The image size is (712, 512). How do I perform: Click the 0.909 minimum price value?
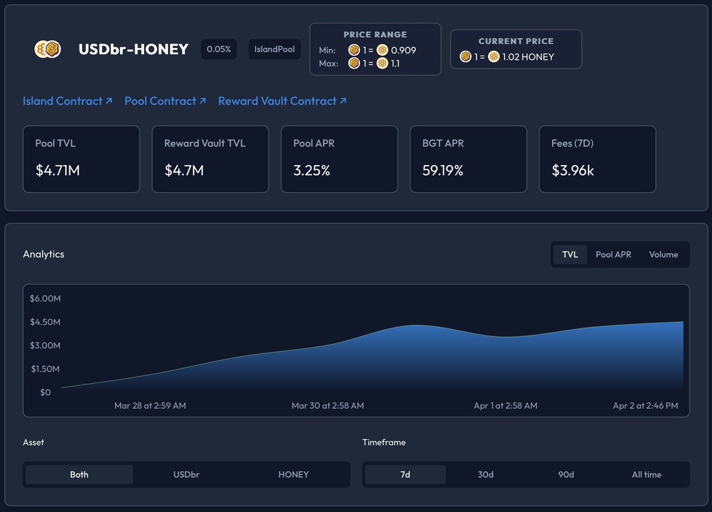coord(403,50)
